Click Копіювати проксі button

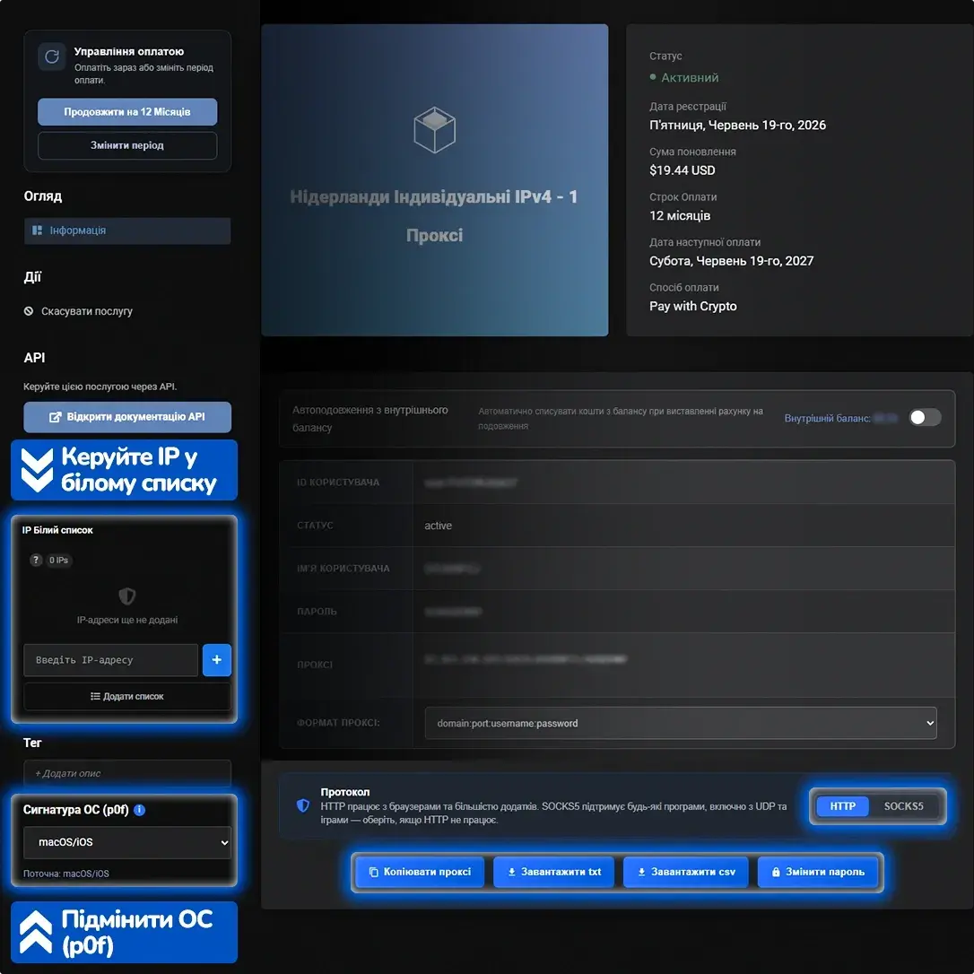pos(420,872)
